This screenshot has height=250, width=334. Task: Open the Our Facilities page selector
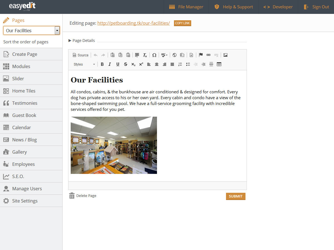click(31, 31)
